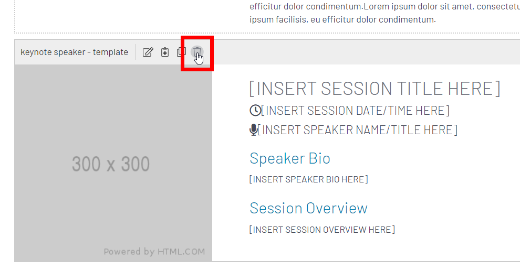This screenshot has height=270, width=520.
Task: Click the 'ipsum facilisis, eu efficitur' text line
Action: pyautogui.click(x=342, y=19)
